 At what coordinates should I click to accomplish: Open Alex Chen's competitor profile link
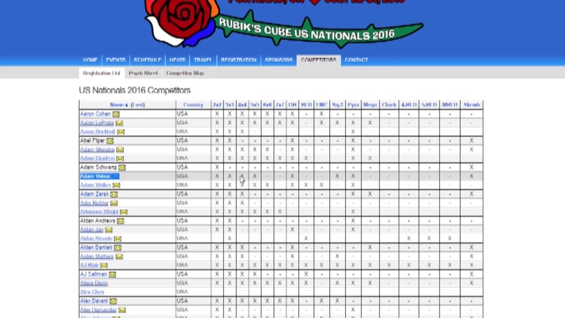coord(92,292)
